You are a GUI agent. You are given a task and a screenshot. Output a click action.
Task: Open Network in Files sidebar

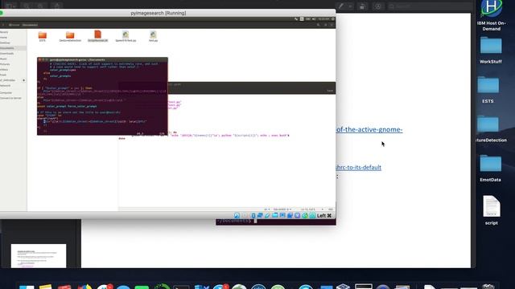point(5,86)
